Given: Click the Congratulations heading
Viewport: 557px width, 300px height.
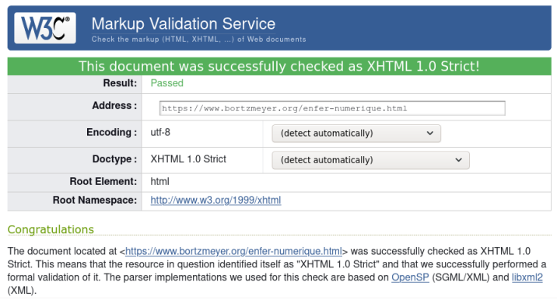Looking at the screenshot, I should coord(51,229).
